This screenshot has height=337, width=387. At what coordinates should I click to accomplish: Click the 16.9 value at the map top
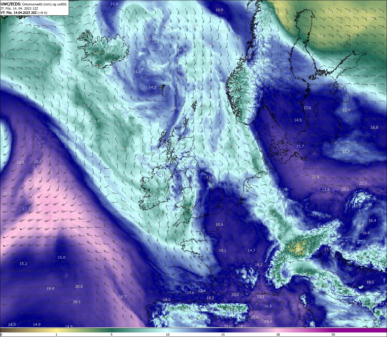[x=219, y=10]
